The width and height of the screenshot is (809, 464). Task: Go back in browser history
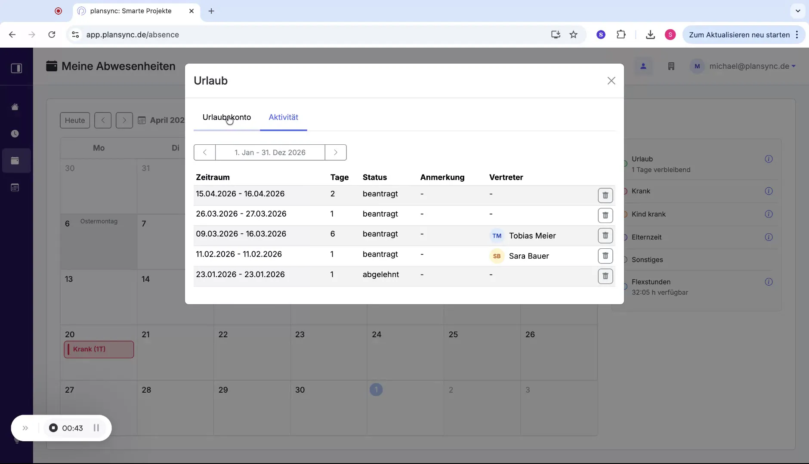click(x=12, y=35)
